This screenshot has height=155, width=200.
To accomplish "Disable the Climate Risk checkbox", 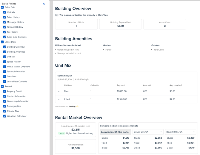I will 4,111.
